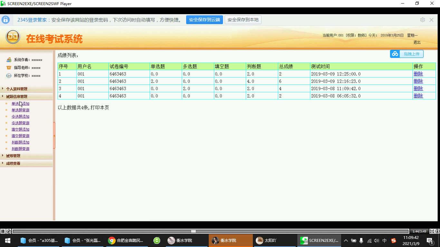Click the player stop/reset icon beside pause
This screenshot has height=247, width=440.
click(x=9, y=231)
